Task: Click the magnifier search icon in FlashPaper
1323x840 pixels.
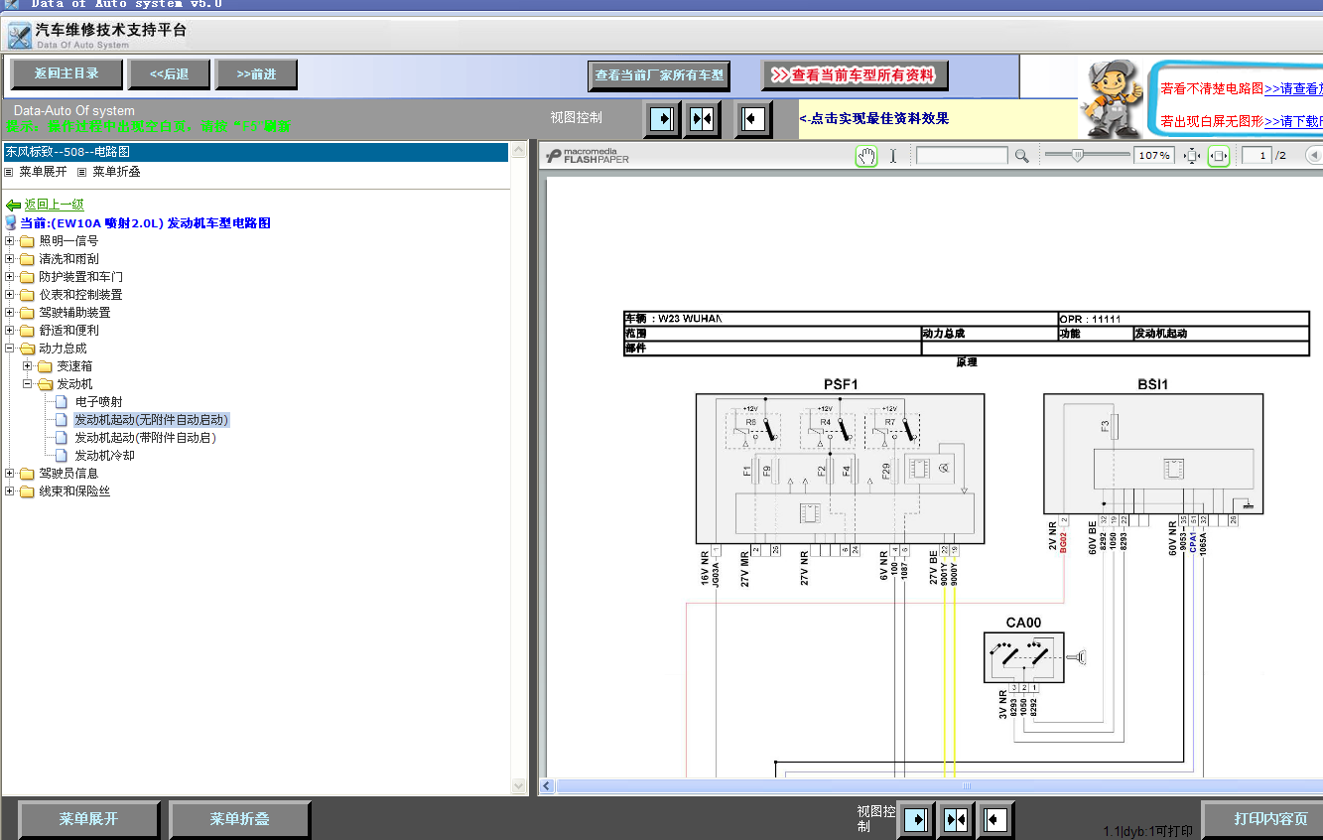Action: click(x=1021, y=156)
